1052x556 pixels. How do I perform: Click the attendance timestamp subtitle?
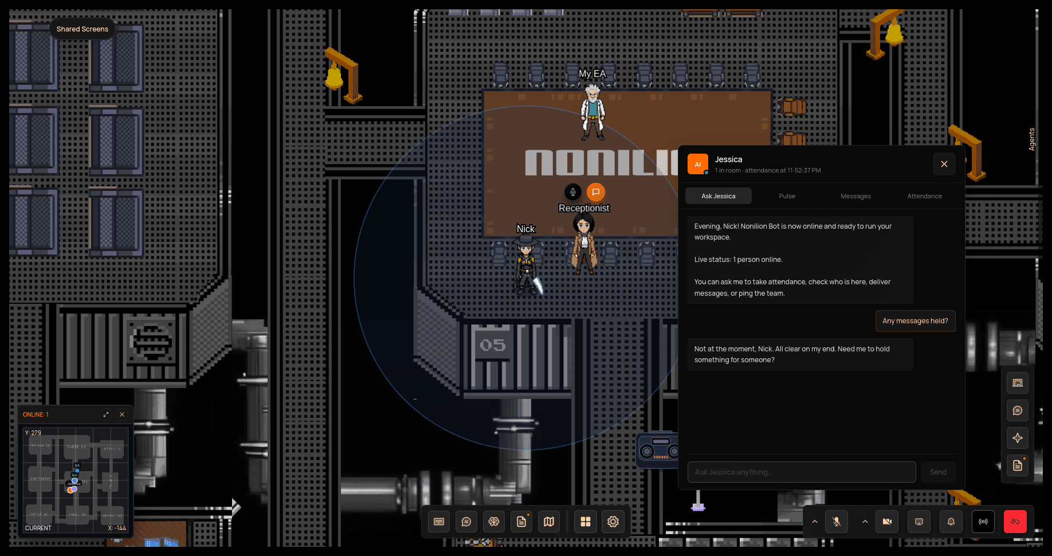tap(768, 170)
